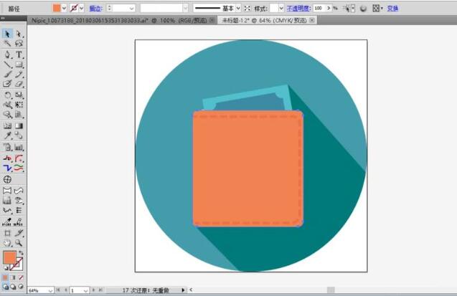
Task: Select the Blob Brush tool
Action: click(x=7, y=84)
